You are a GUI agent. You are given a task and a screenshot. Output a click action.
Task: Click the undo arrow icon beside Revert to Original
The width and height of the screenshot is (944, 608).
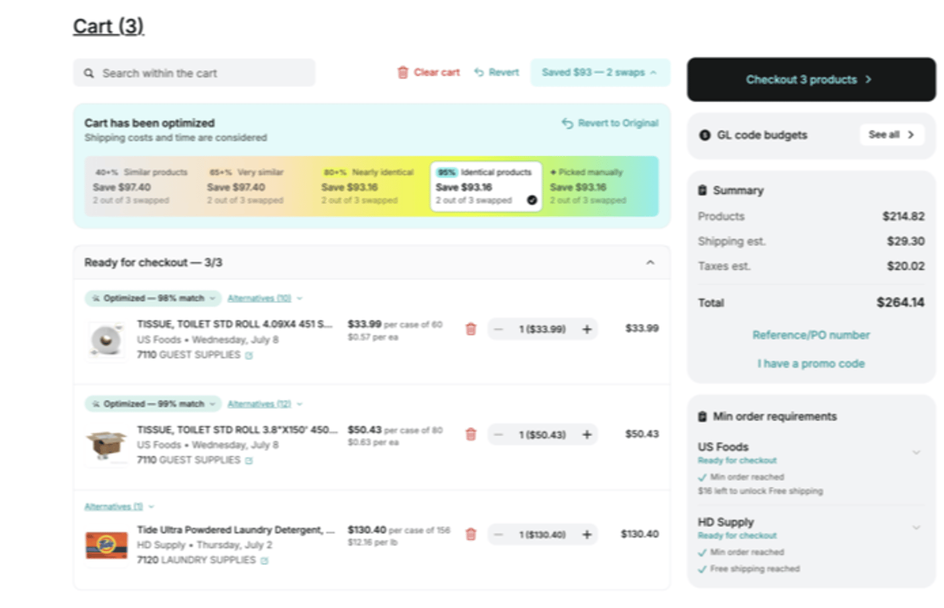[568, 123]
